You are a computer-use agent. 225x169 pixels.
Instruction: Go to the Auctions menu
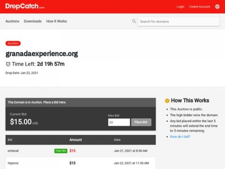(x=12, y=21)
